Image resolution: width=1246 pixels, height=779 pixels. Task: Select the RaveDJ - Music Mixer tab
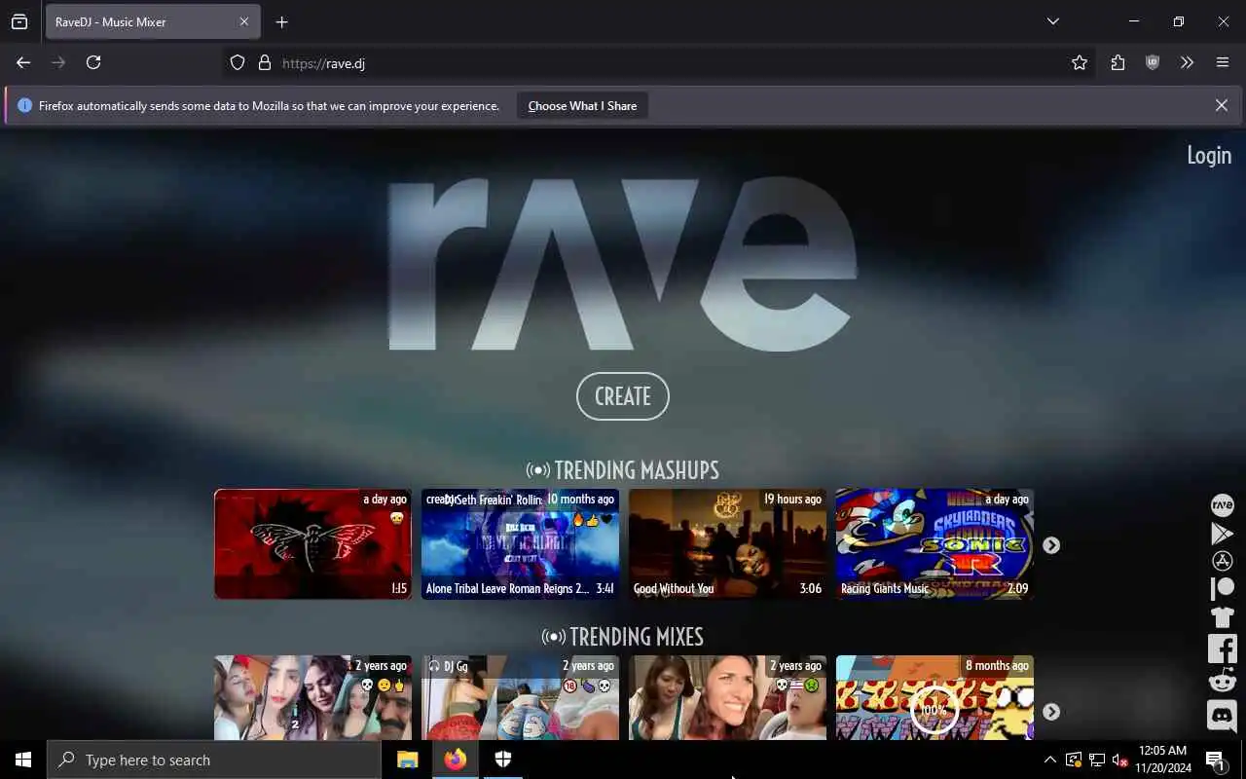coord(152,21)
